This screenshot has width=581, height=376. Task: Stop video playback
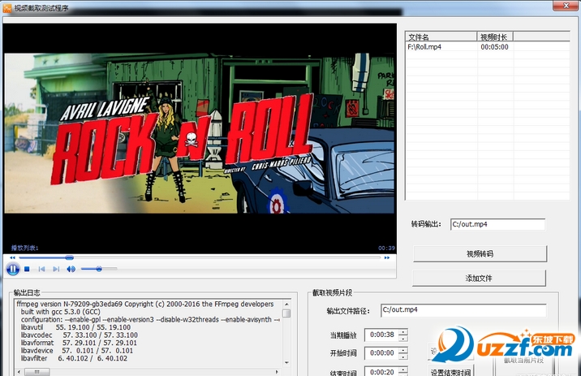tap(27, 269)
